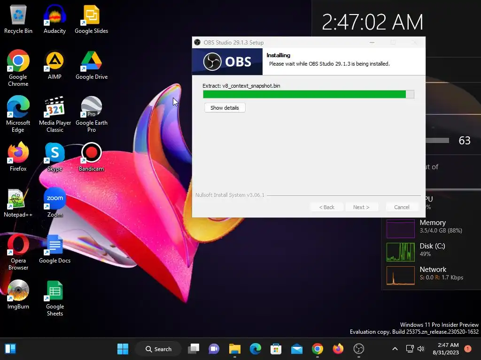Open the Recycle Bin desktop icon
481x360 pixels.
tap(18, 19)
